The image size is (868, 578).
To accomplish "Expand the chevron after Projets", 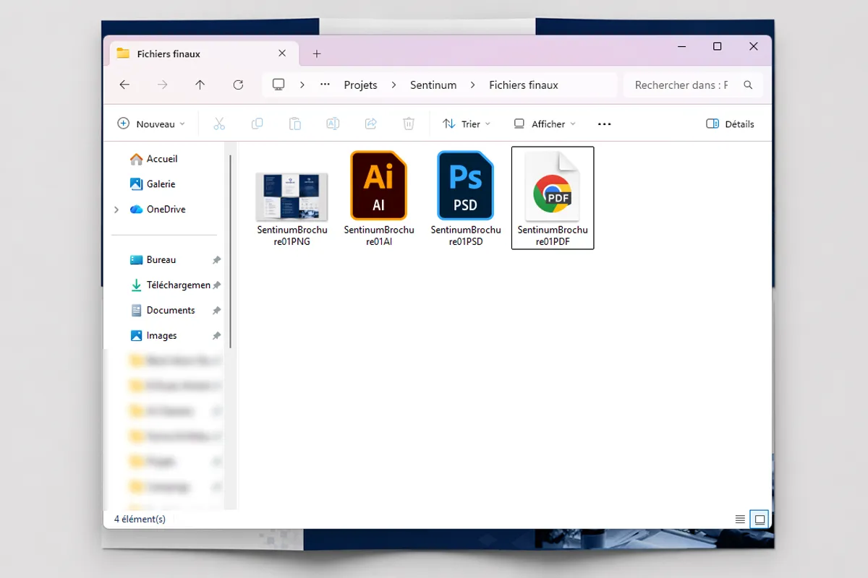I will pyautogui.click(x=393, y=85).
